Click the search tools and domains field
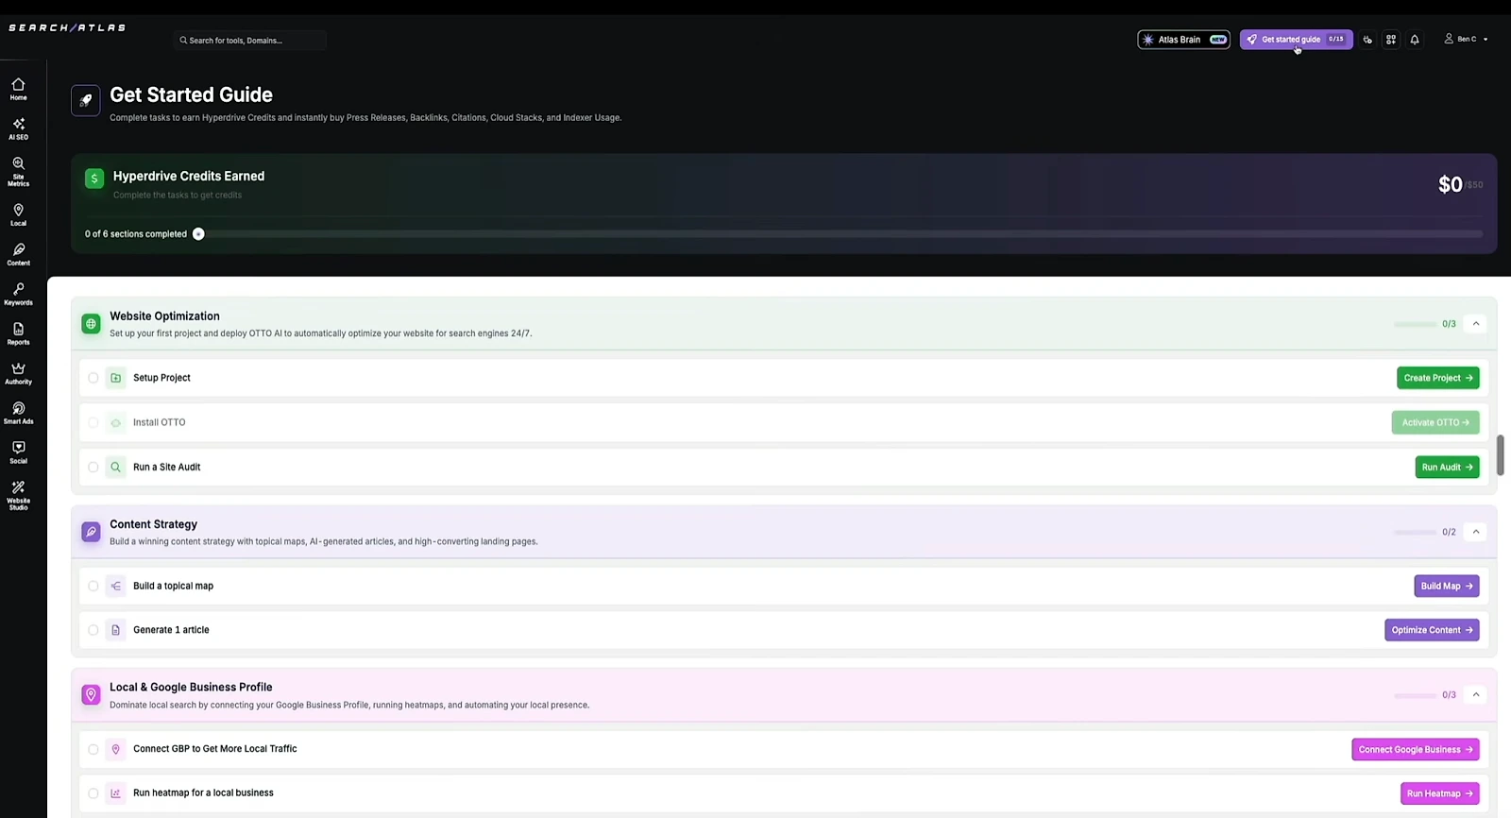This screenshot has height=818, width=1511. pos(250,40)
